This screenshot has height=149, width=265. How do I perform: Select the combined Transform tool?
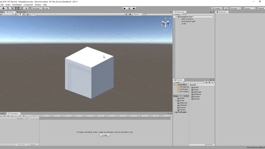point(22,8)
